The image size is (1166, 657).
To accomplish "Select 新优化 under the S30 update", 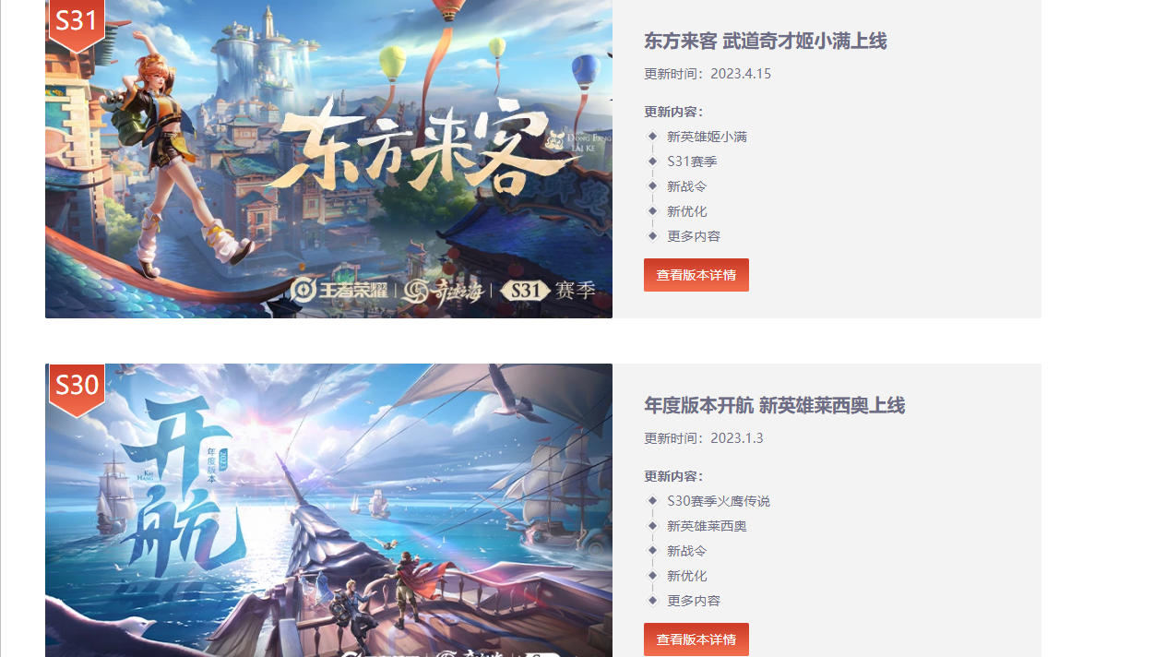I will click(687, 576).
